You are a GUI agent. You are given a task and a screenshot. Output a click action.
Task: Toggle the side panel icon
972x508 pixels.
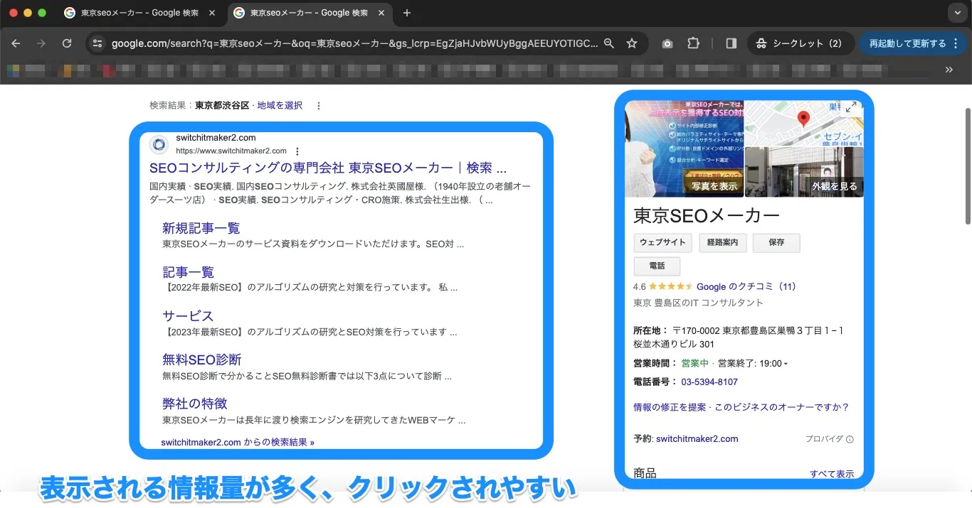[731, 43]
